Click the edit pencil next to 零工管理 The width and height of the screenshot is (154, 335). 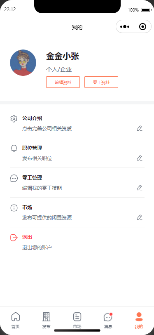click(140, 188)
